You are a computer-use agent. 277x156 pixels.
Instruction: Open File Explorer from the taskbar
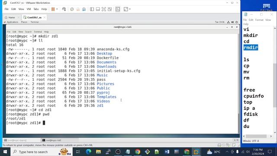pyautogui.click(x=98, y=152)
